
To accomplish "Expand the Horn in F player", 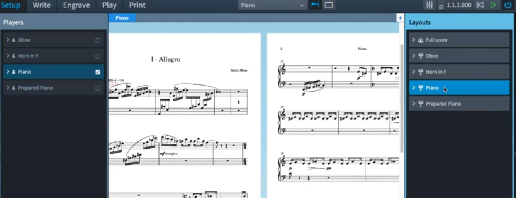I will click(x=8, y=56).
